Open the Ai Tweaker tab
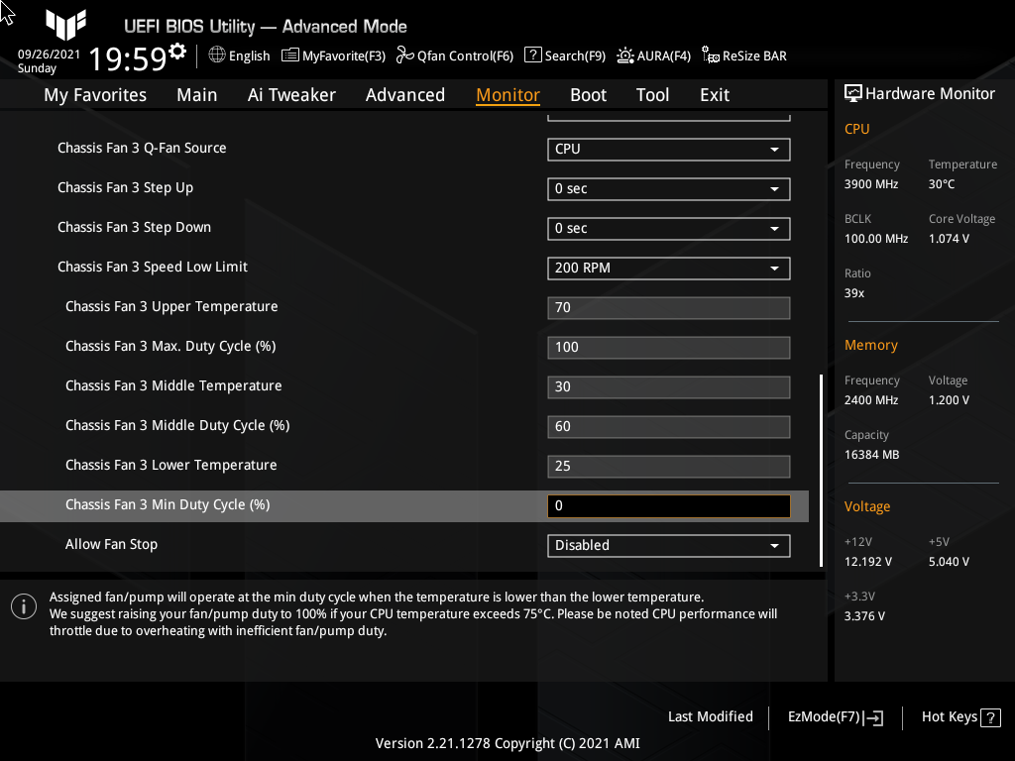1015x761 pixels. pyautogui.click(x=291, y=94)
